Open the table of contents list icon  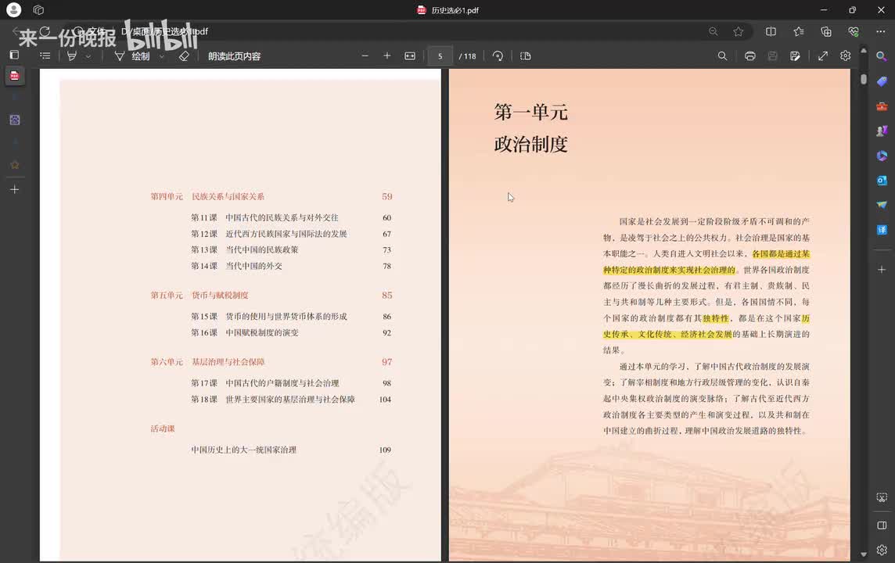coord(45,56)
